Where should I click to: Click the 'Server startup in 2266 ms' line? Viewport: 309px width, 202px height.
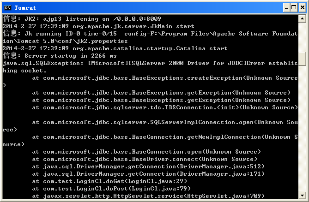click(x=60, y=56)
